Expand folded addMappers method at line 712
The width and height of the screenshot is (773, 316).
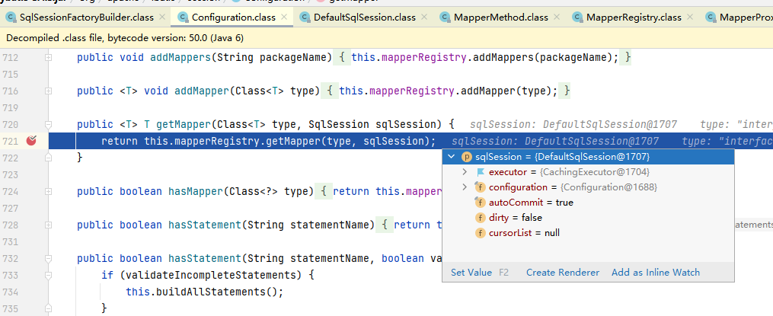point(48,58)
